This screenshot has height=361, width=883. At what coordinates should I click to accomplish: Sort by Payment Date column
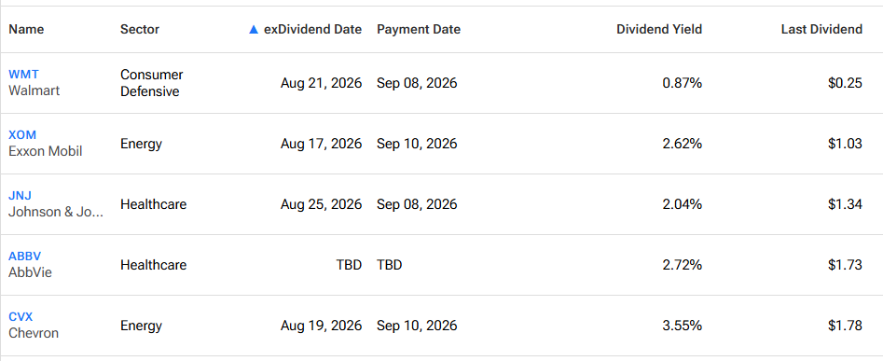coord(419,29)
